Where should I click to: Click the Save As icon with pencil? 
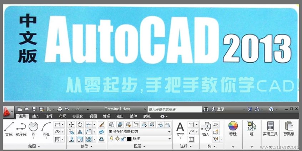coord(41,109)
